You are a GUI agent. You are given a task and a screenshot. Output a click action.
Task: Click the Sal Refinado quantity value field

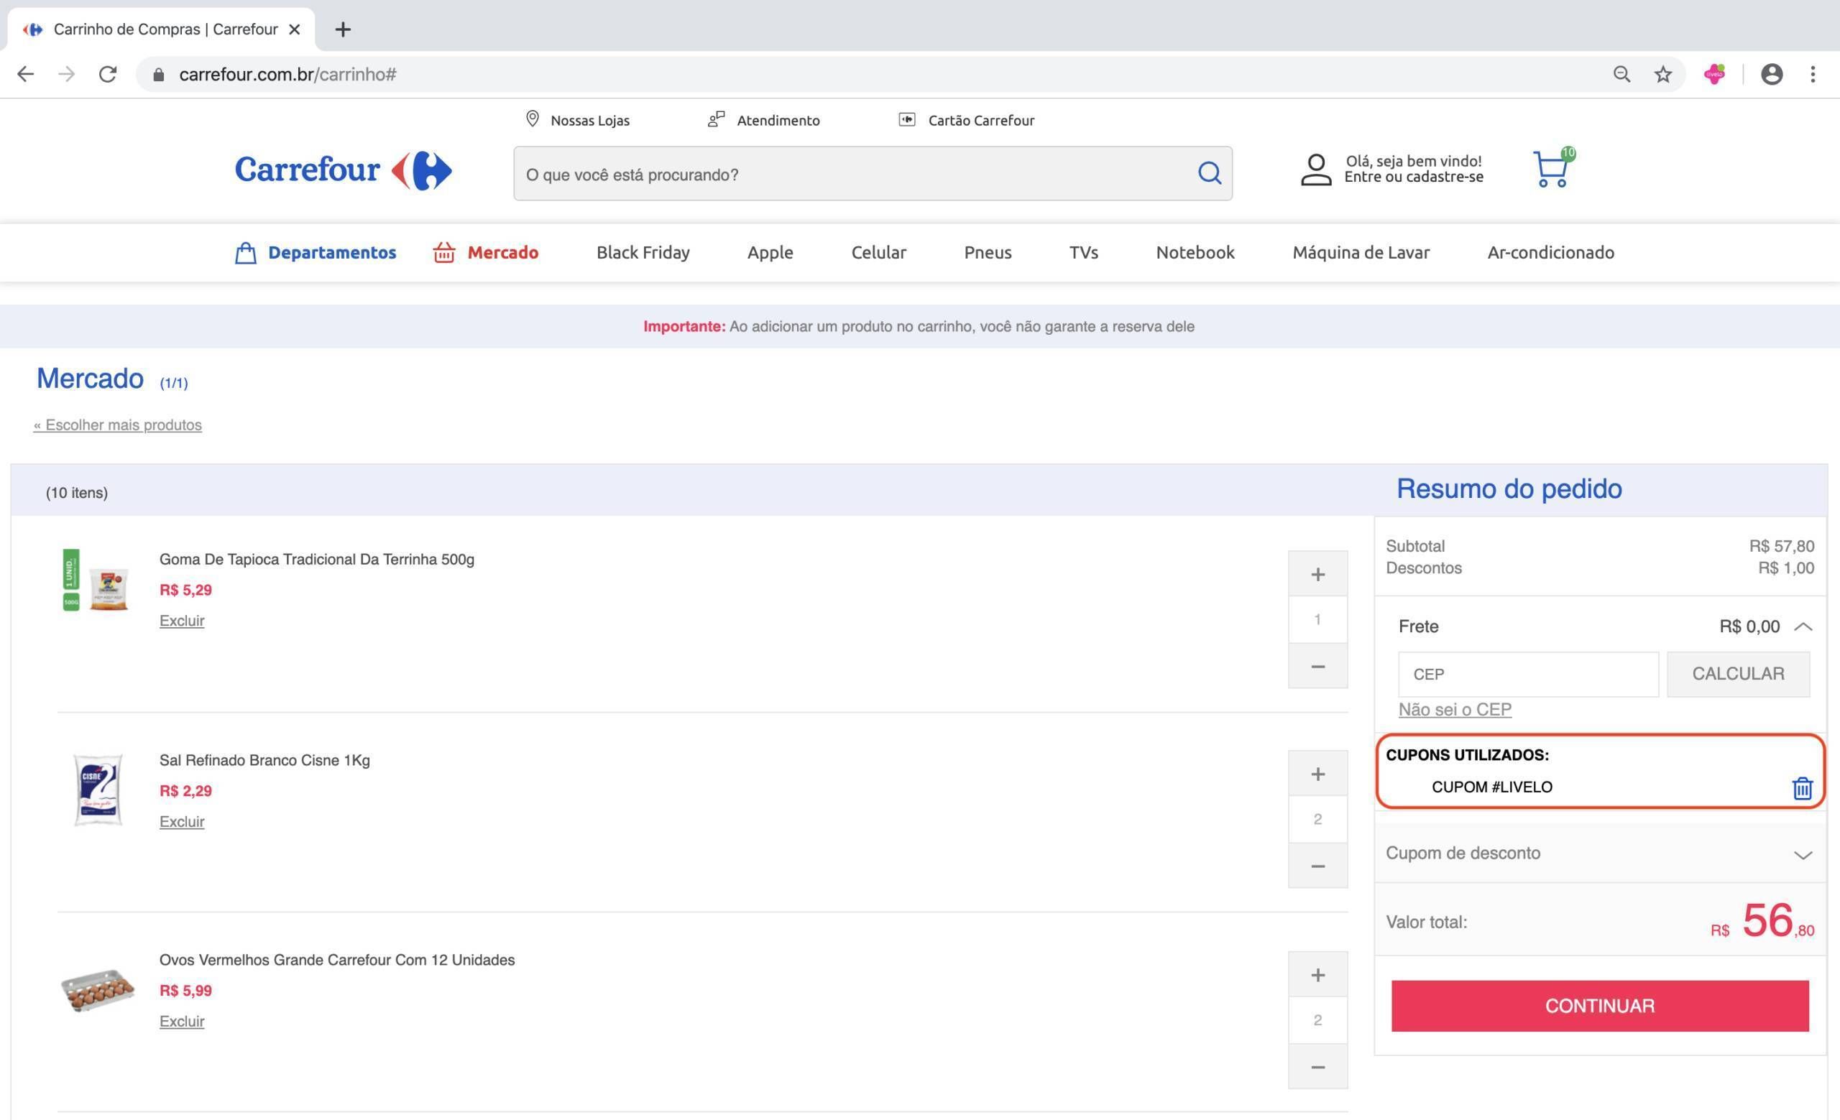coord(1317,819)
